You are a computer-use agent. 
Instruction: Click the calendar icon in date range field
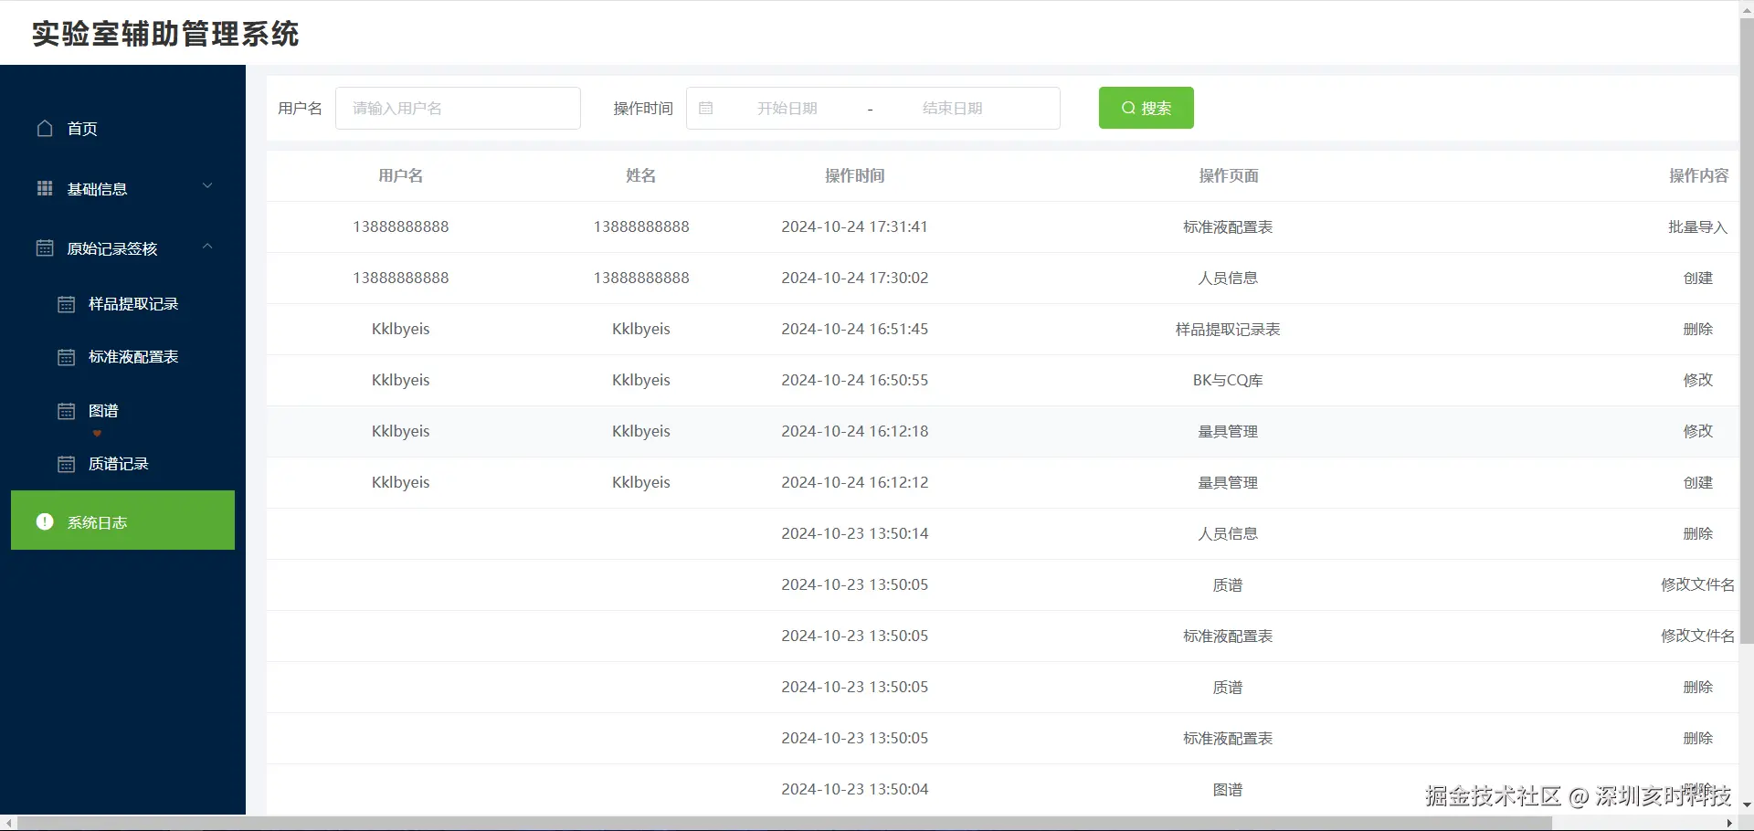click(706, 108)
